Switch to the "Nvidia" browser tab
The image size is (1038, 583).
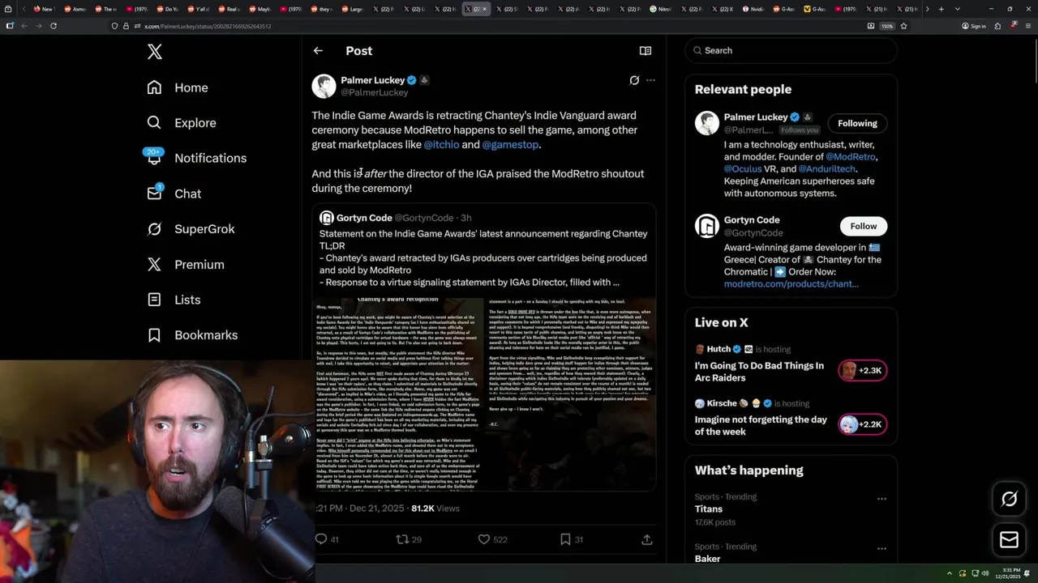pos(755,9)
